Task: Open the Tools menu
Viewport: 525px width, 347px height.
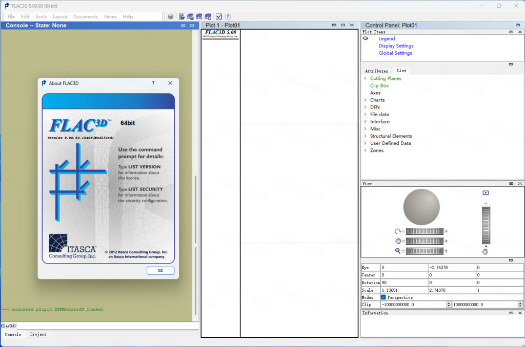Action: (41, 16)
